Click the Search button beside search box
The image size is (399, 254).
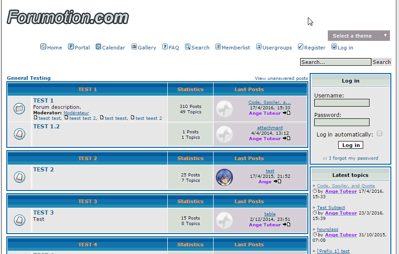[x=381, y=62]
